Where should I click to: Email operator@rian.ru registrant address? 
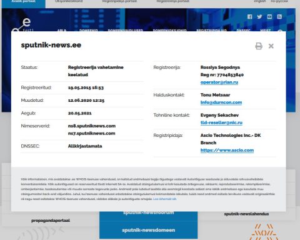pyautogui.click(x=219, y=82)
